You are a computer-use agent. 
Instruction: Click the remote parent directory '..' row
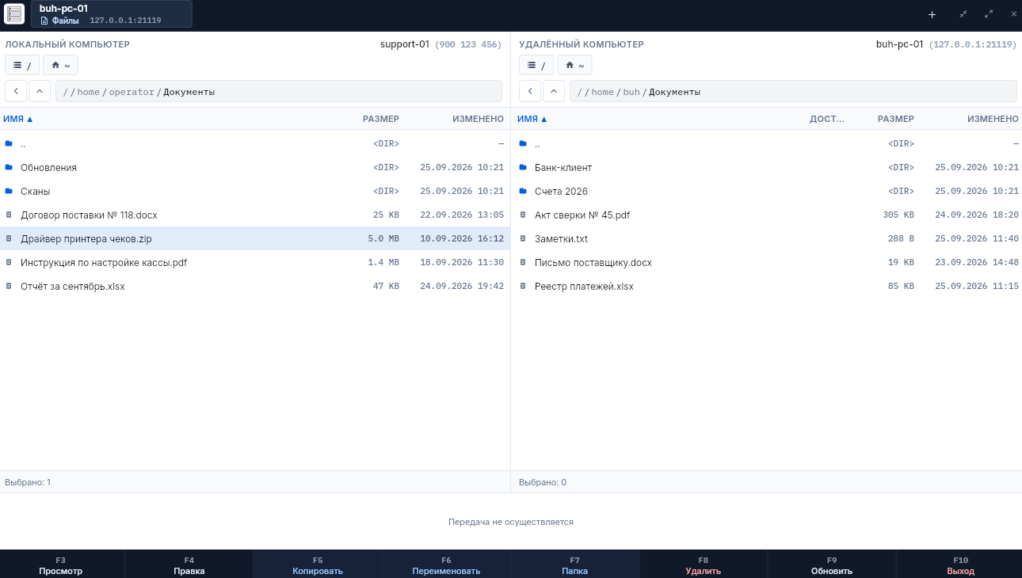[767, 143]
